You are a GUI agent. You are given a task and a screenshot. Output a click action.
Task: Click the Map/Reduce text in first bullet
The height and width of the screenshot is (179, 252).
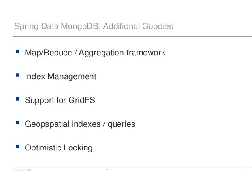(x=48, y=53)
